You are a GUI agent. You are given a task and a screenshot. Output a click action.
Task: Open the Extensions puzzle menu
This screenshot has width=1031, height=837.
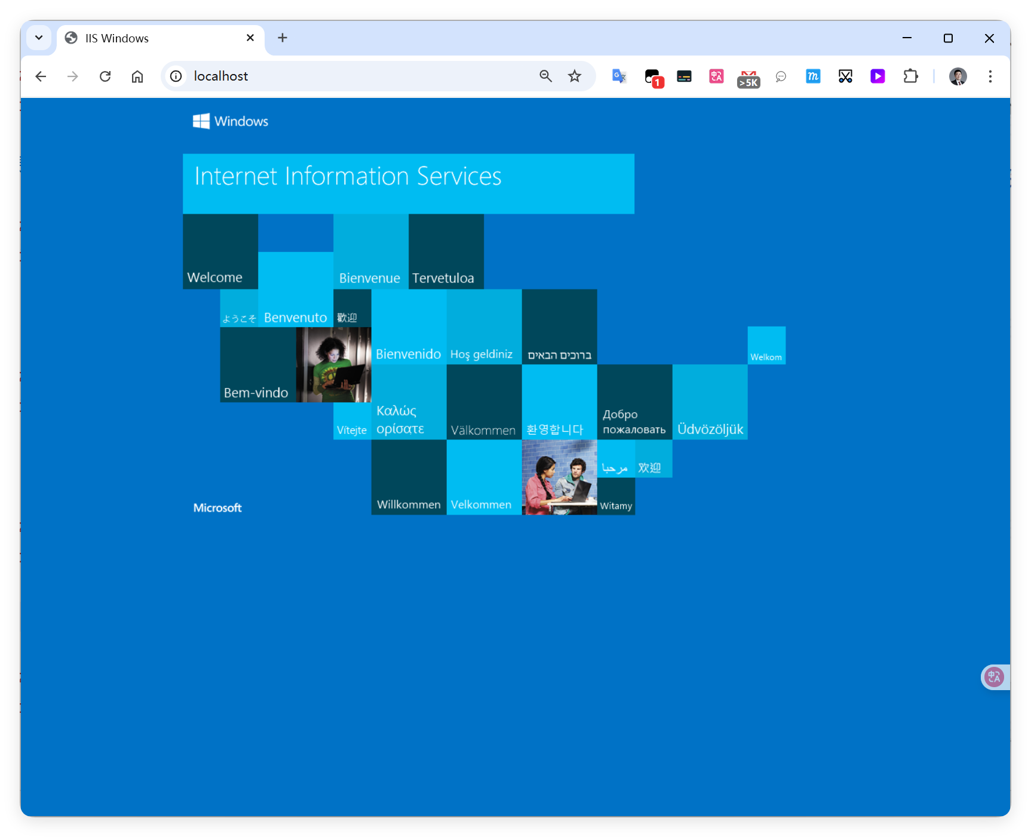(910, 76)
